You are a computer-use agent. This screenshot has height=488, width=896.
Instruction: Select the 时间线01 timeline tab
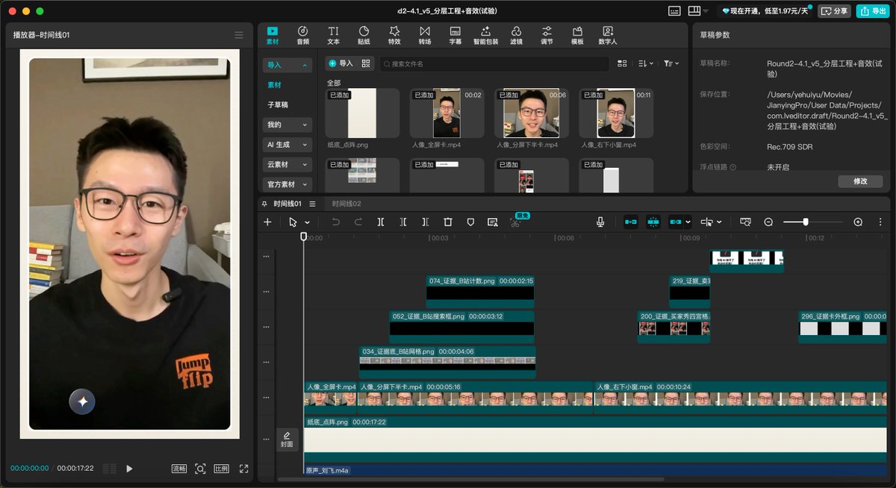(x=287, y=204)
